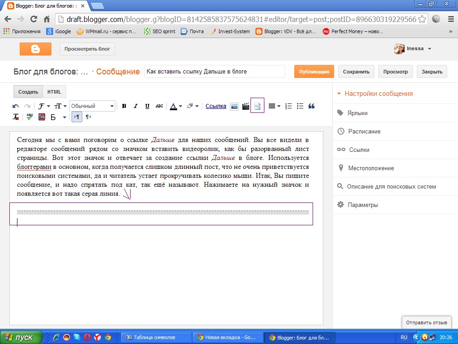Open the Chrome menu

tap(451, 19)
